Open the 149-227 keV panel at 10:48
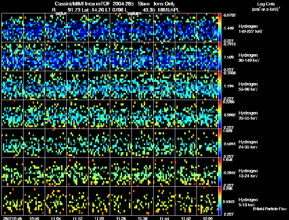289x220 pixels. point(12,28)
